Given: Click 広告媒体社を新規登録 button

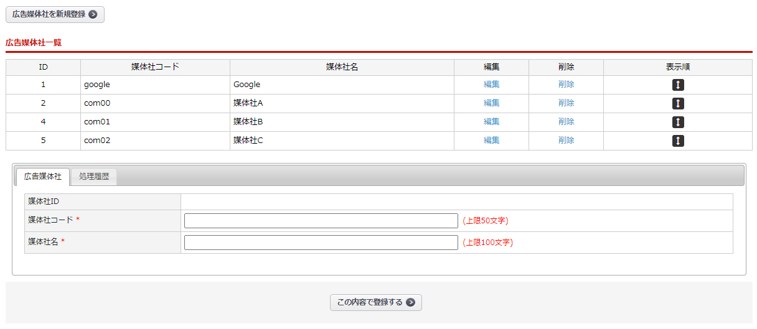Looking at the screenshot, I should click(x=55, y=14).
